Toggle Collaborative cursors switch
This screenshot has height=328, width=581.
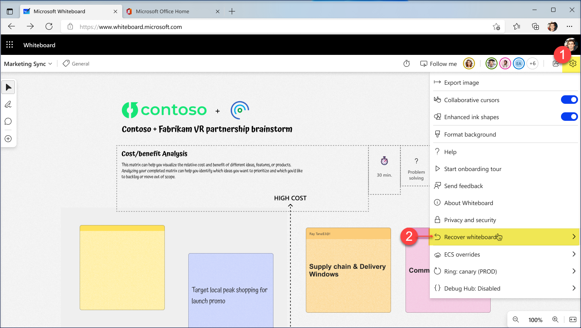click(569, 100)
